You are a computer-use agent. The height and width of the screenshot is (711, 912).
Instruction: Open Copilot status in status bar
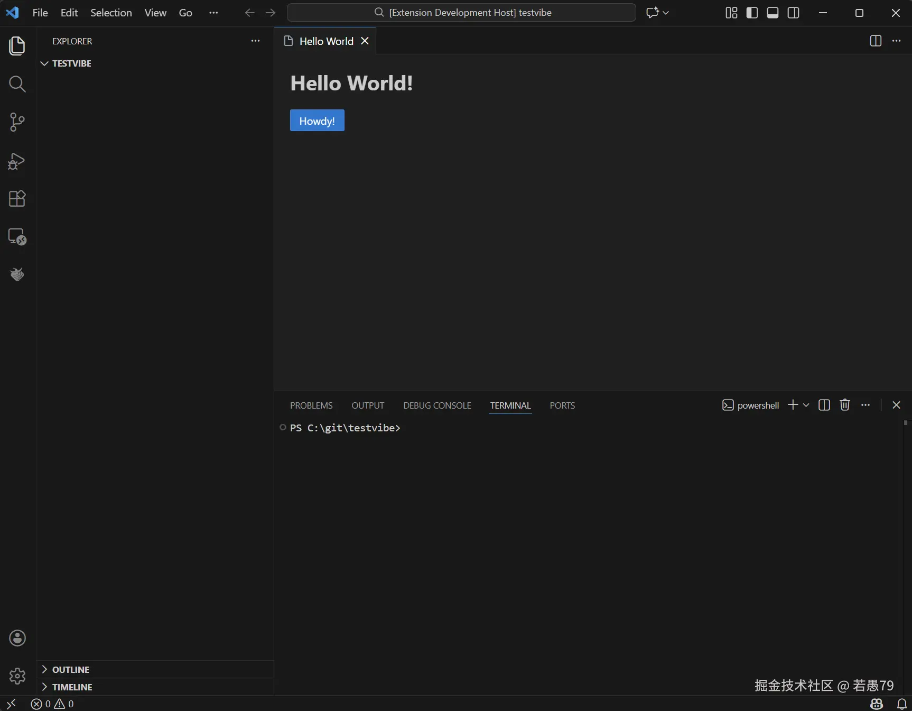point(877,704)
